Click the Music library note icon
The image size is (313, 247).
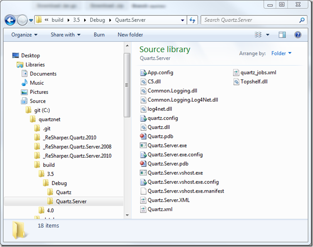(x=24, y=83)
